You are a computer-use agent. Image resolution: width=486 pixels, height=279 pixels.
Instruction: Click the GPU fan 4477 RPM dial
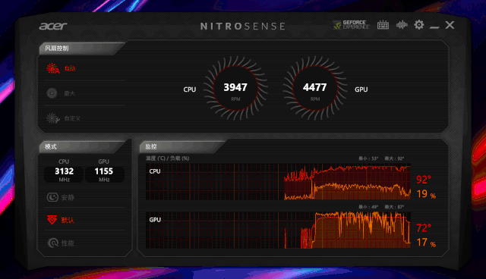tap(315, 88)
